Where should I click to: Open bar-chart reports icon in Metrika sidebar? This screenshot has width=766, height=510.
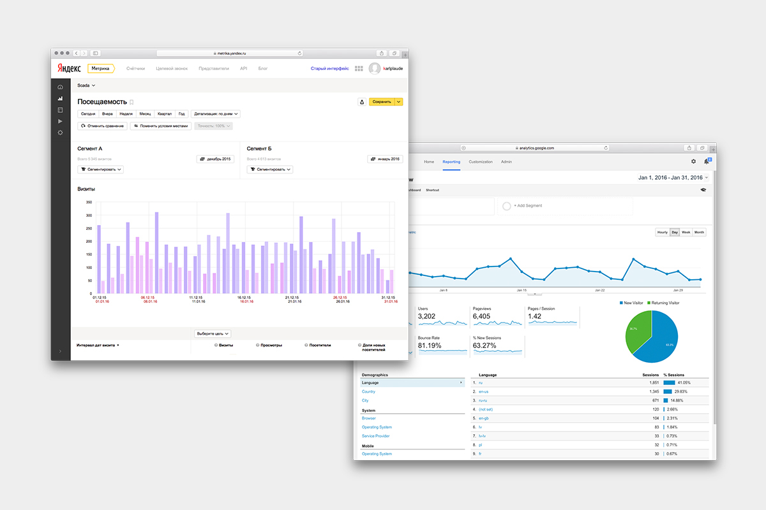(x=61, y=99)
